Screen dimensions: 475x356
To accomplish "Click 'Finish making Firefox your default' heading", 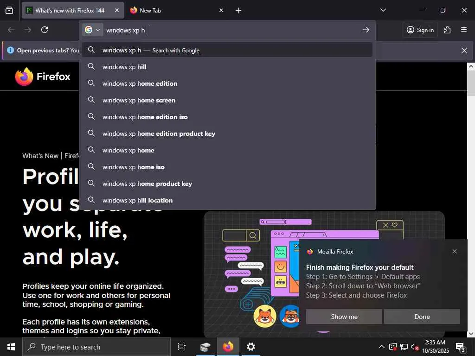I will coord(359,267).
